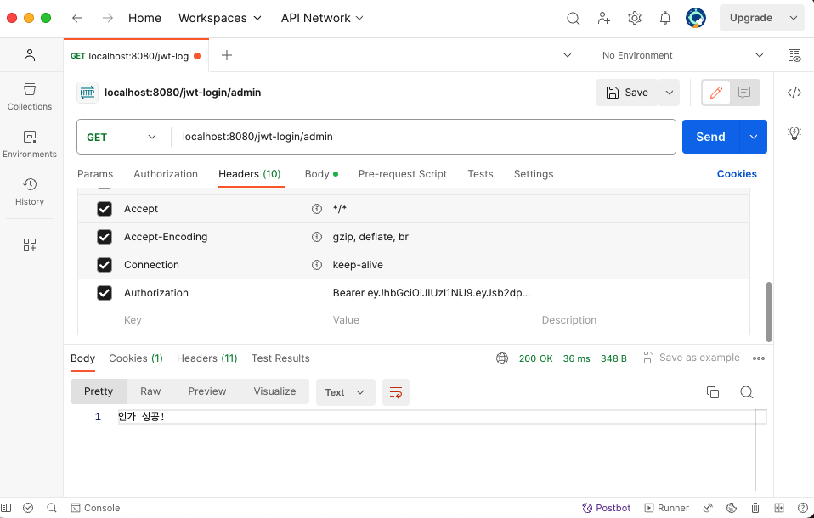The height and width of the screenshot is (518, 814).
Task: Switch to edit mode pencil icon
Action: 716,93
